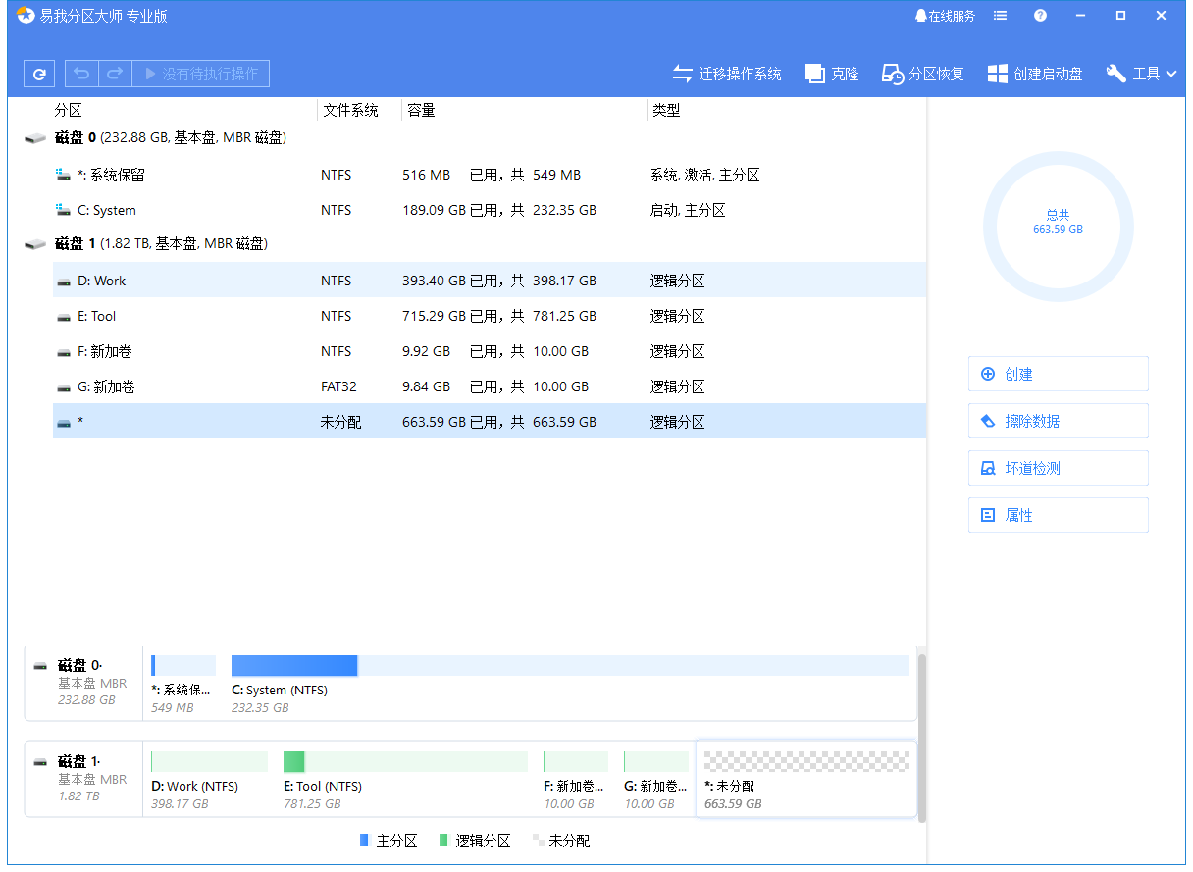This screenshot has height=872, width=1193.
Task: Collapse 磁盘 1 in partition list
Action: [x=35, y=244]
